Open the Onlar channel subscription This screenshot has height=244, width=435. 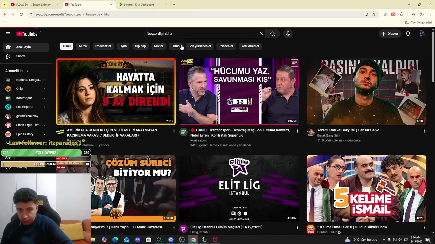point(26,89)
